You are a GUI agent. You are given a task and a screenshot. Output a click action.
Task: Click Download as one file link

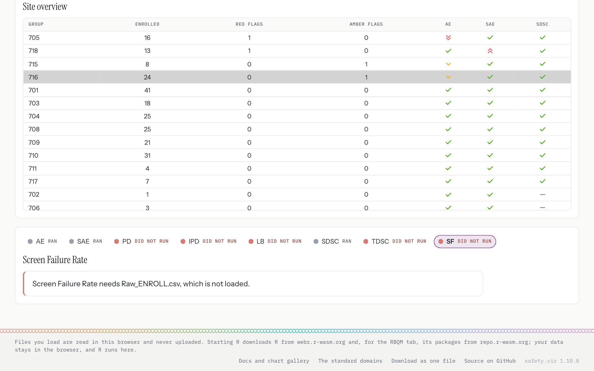point(423,361)
